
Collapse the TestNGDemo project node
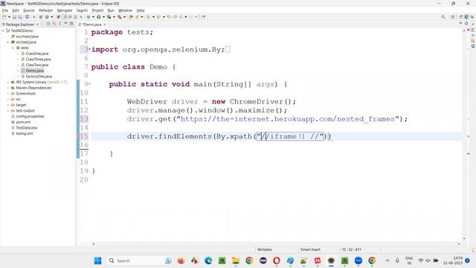pyautogui.click(x=3, y=31)
